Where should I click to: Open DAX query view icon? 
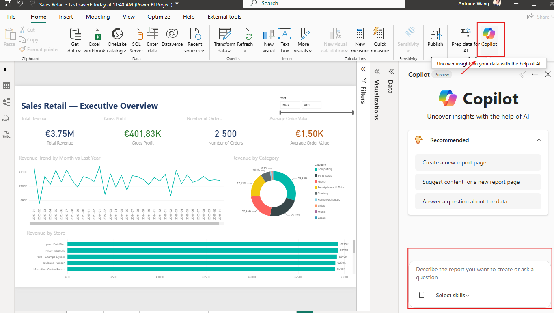pos(6,118)
